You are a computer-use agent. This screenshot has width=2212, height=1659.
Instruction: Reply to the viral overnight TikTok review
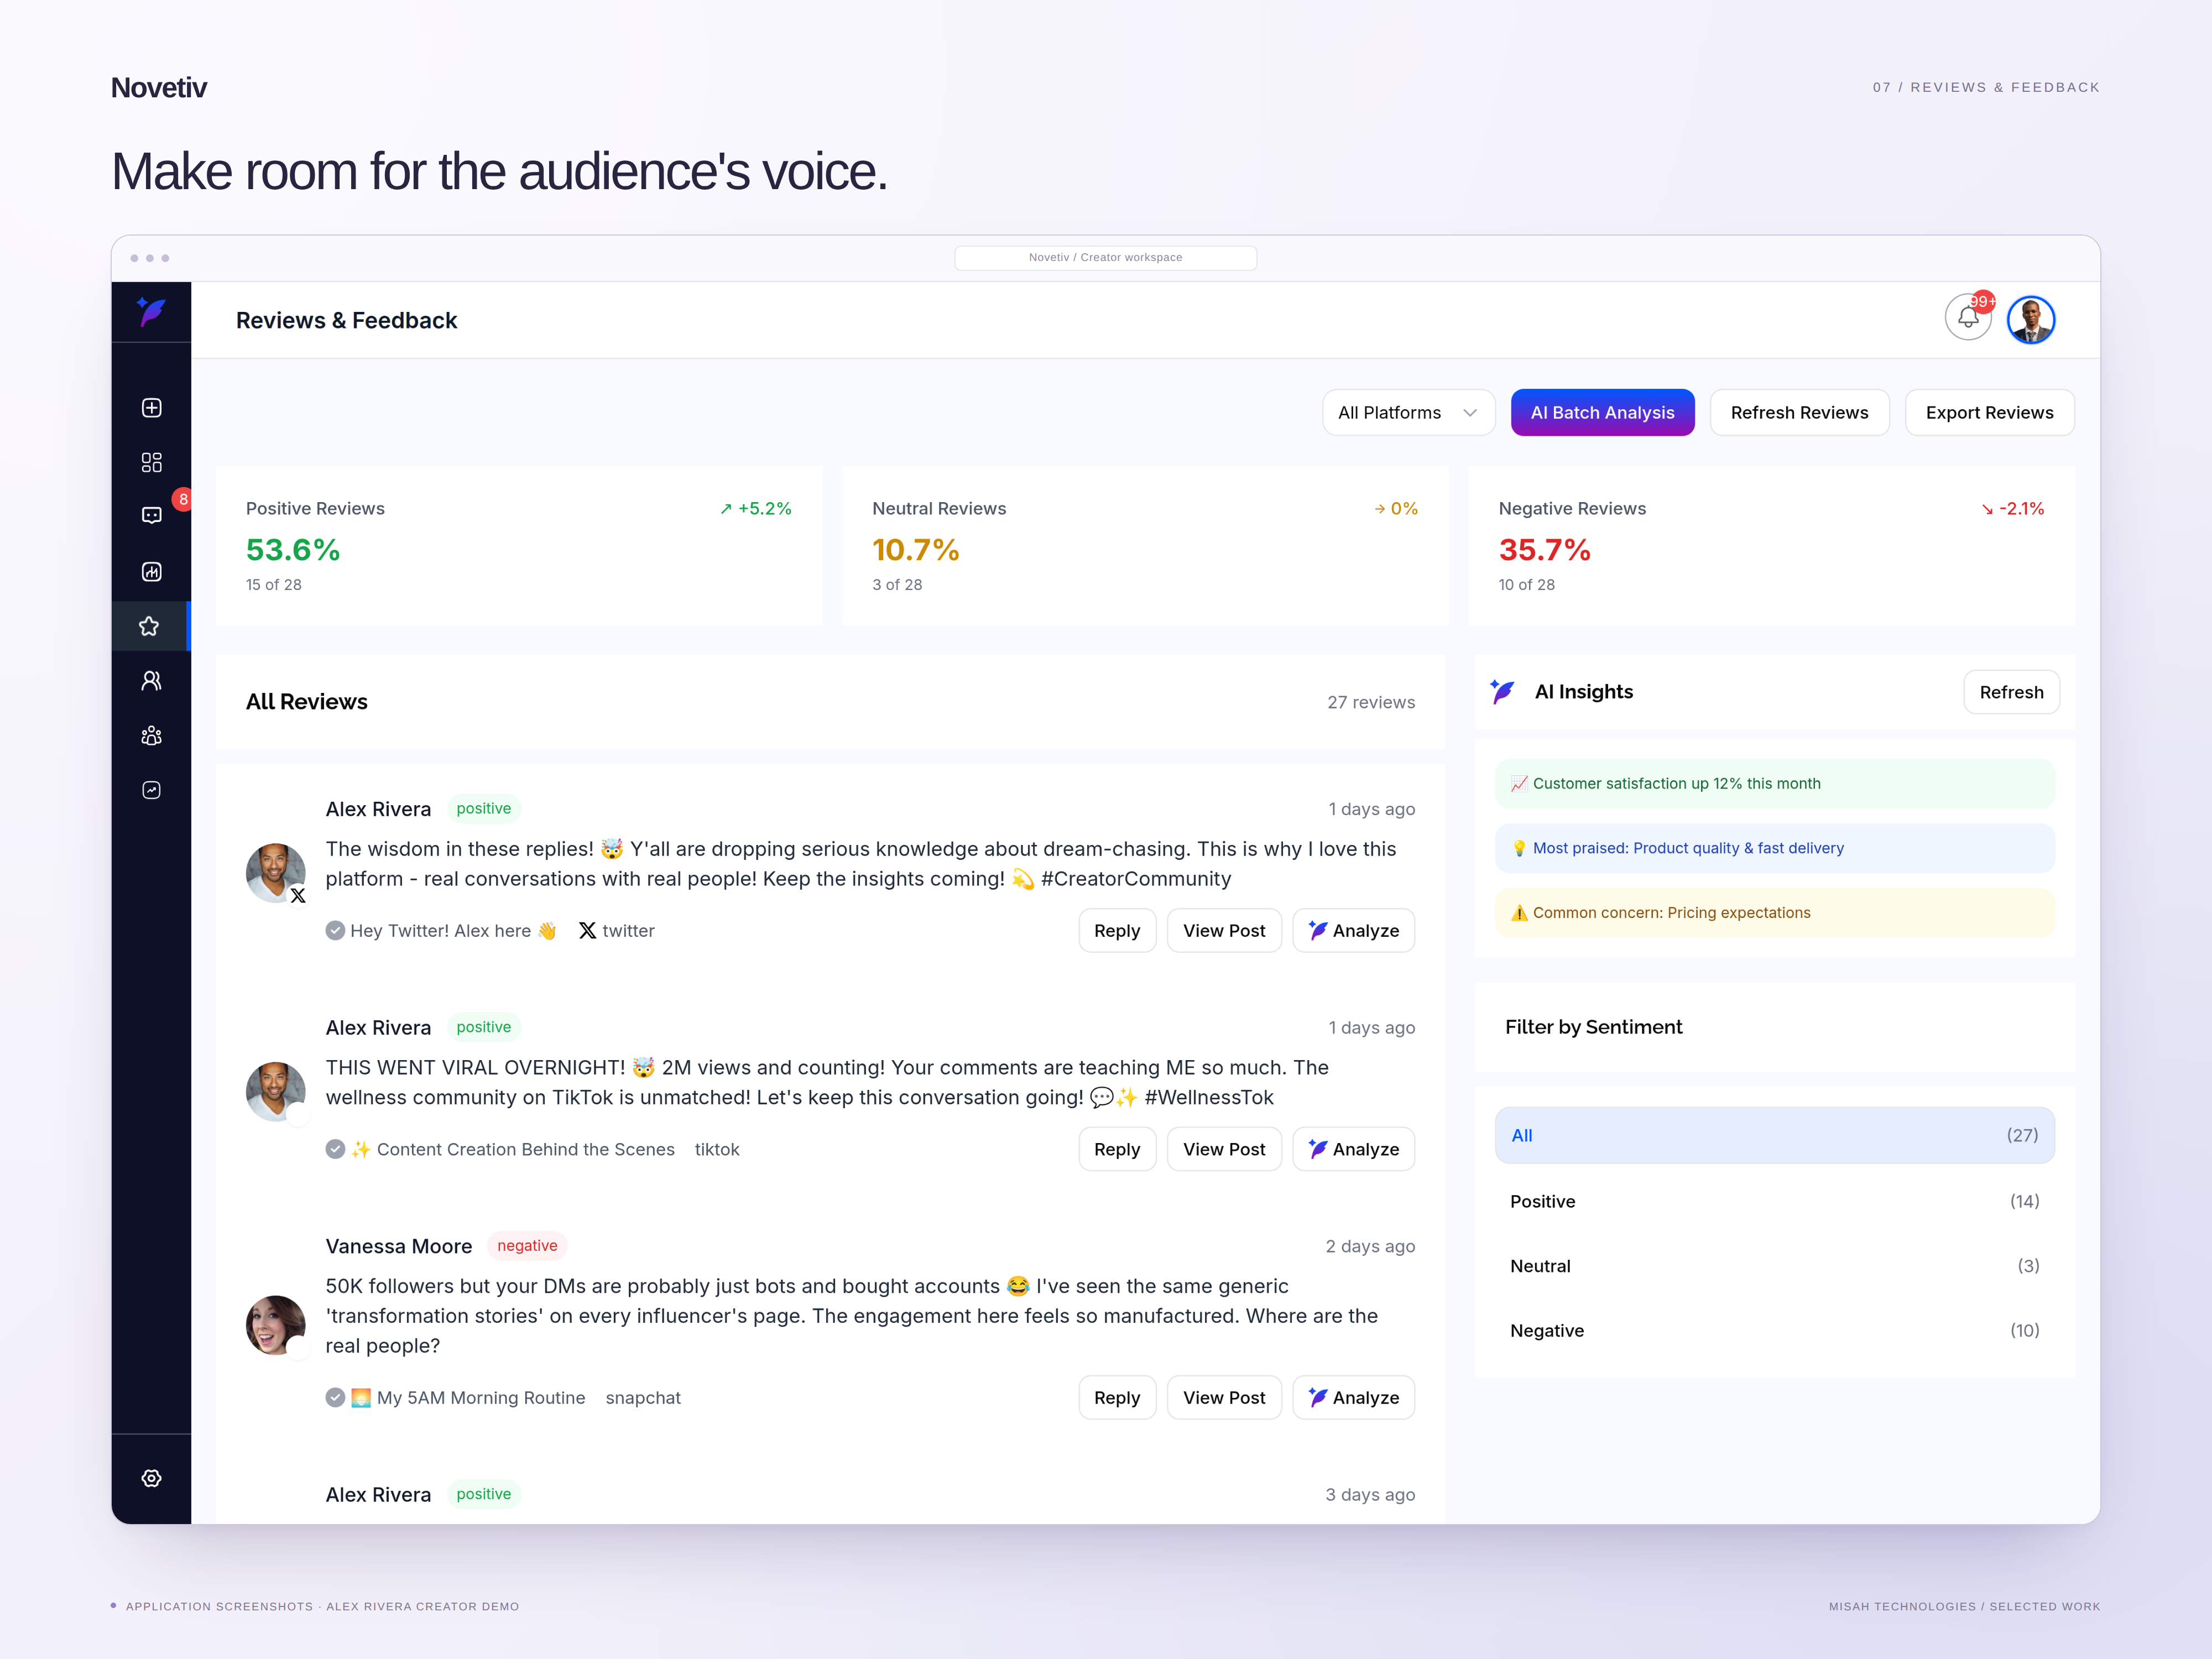pyautogui.click(x=1117, y=1149)
